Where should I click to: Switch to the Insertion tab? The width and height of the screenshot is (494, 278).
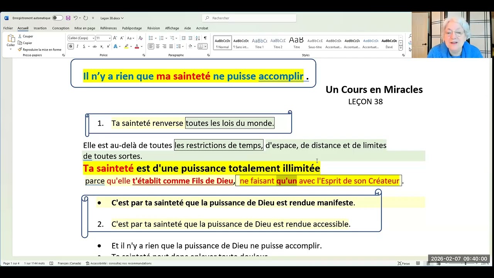[x=40, y=28]
